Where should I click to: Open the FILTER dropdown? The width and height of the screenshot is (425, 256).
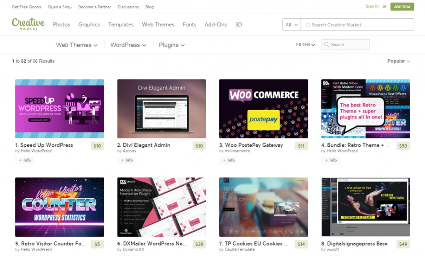click(305, 45)
